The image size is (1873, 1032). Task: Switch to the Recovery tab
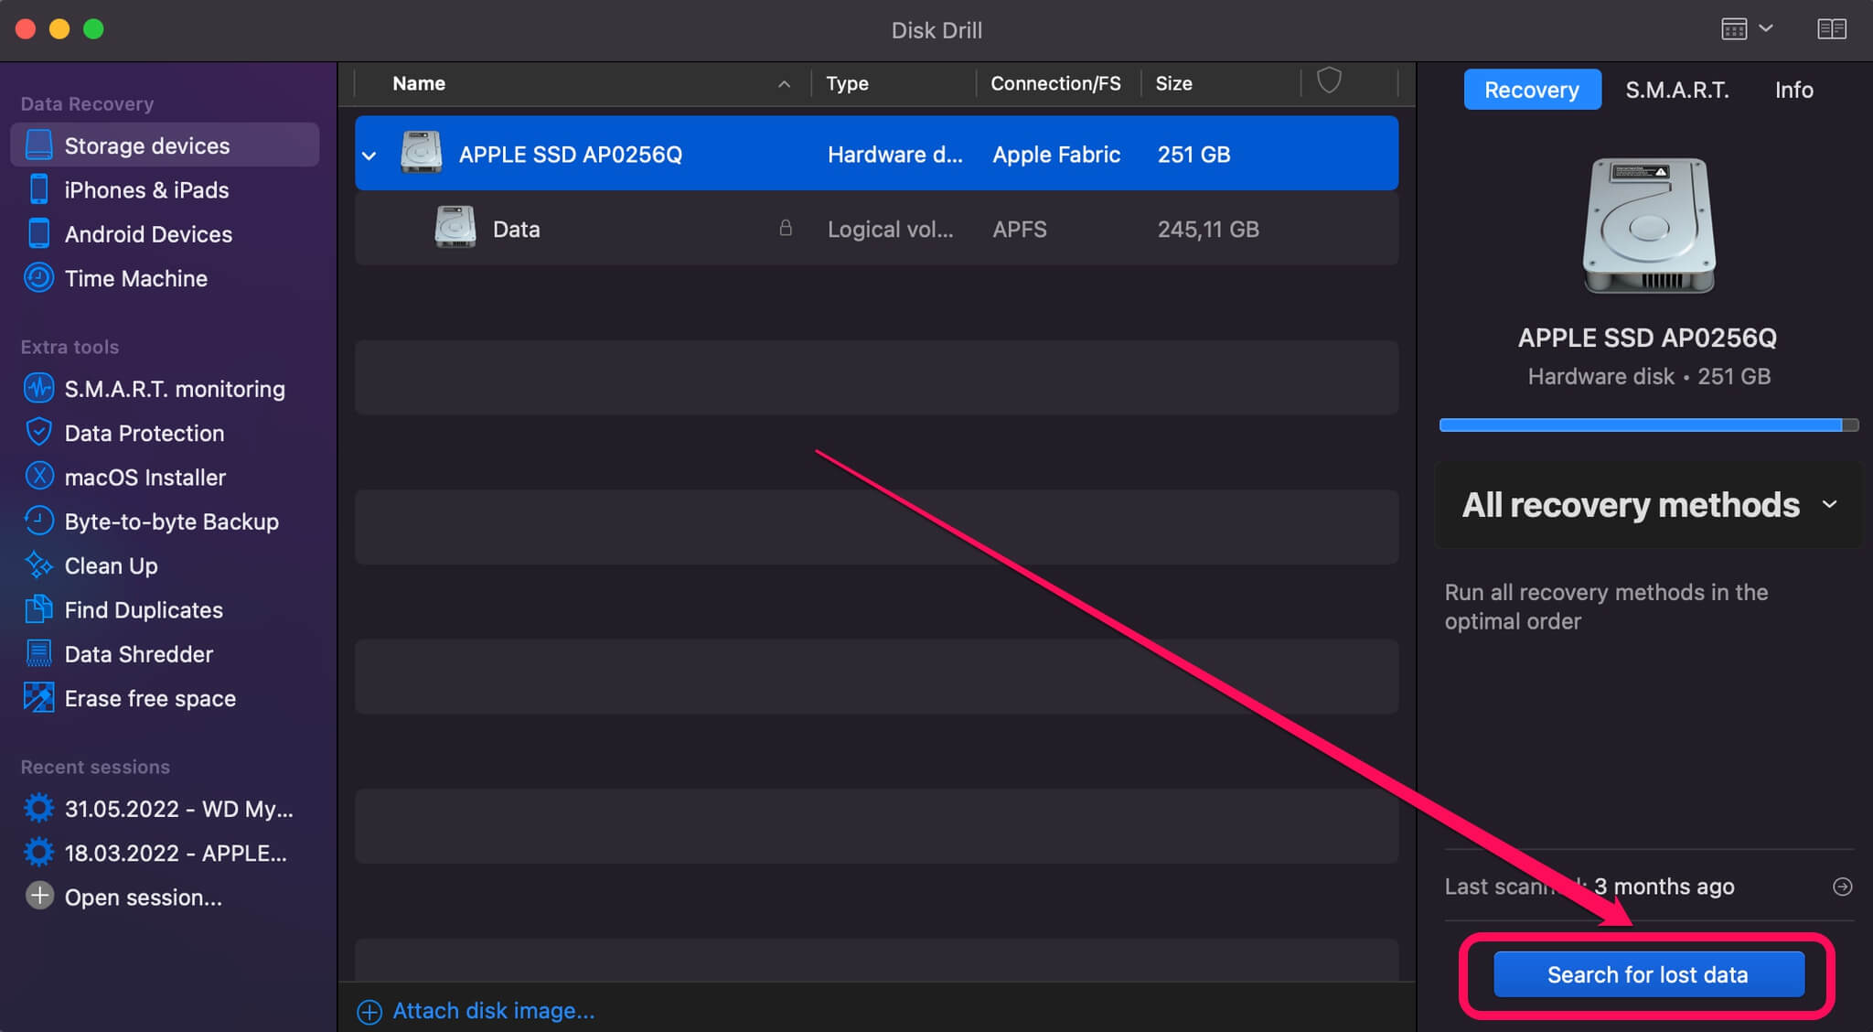[1532, 90]
